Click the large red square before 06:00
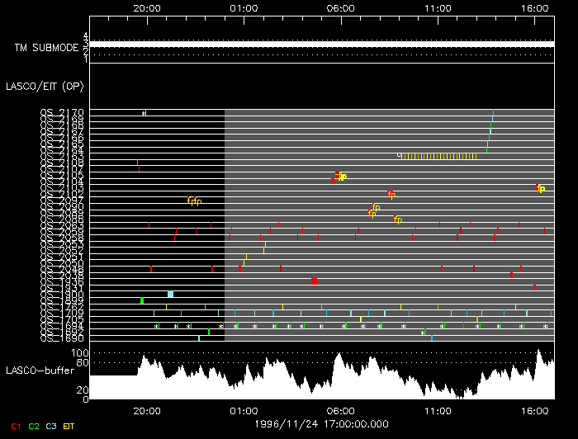The image size is (578, 439). pos(315,281)
